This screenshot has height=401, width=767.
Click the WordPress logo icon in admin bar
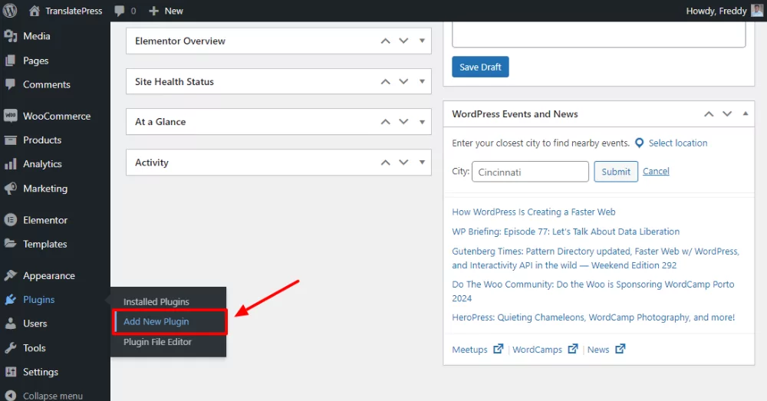[10, 10]
